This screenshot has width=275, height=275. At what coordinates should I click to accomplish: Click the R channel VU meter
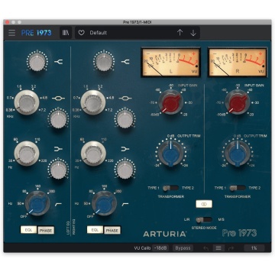pos(238,63)
